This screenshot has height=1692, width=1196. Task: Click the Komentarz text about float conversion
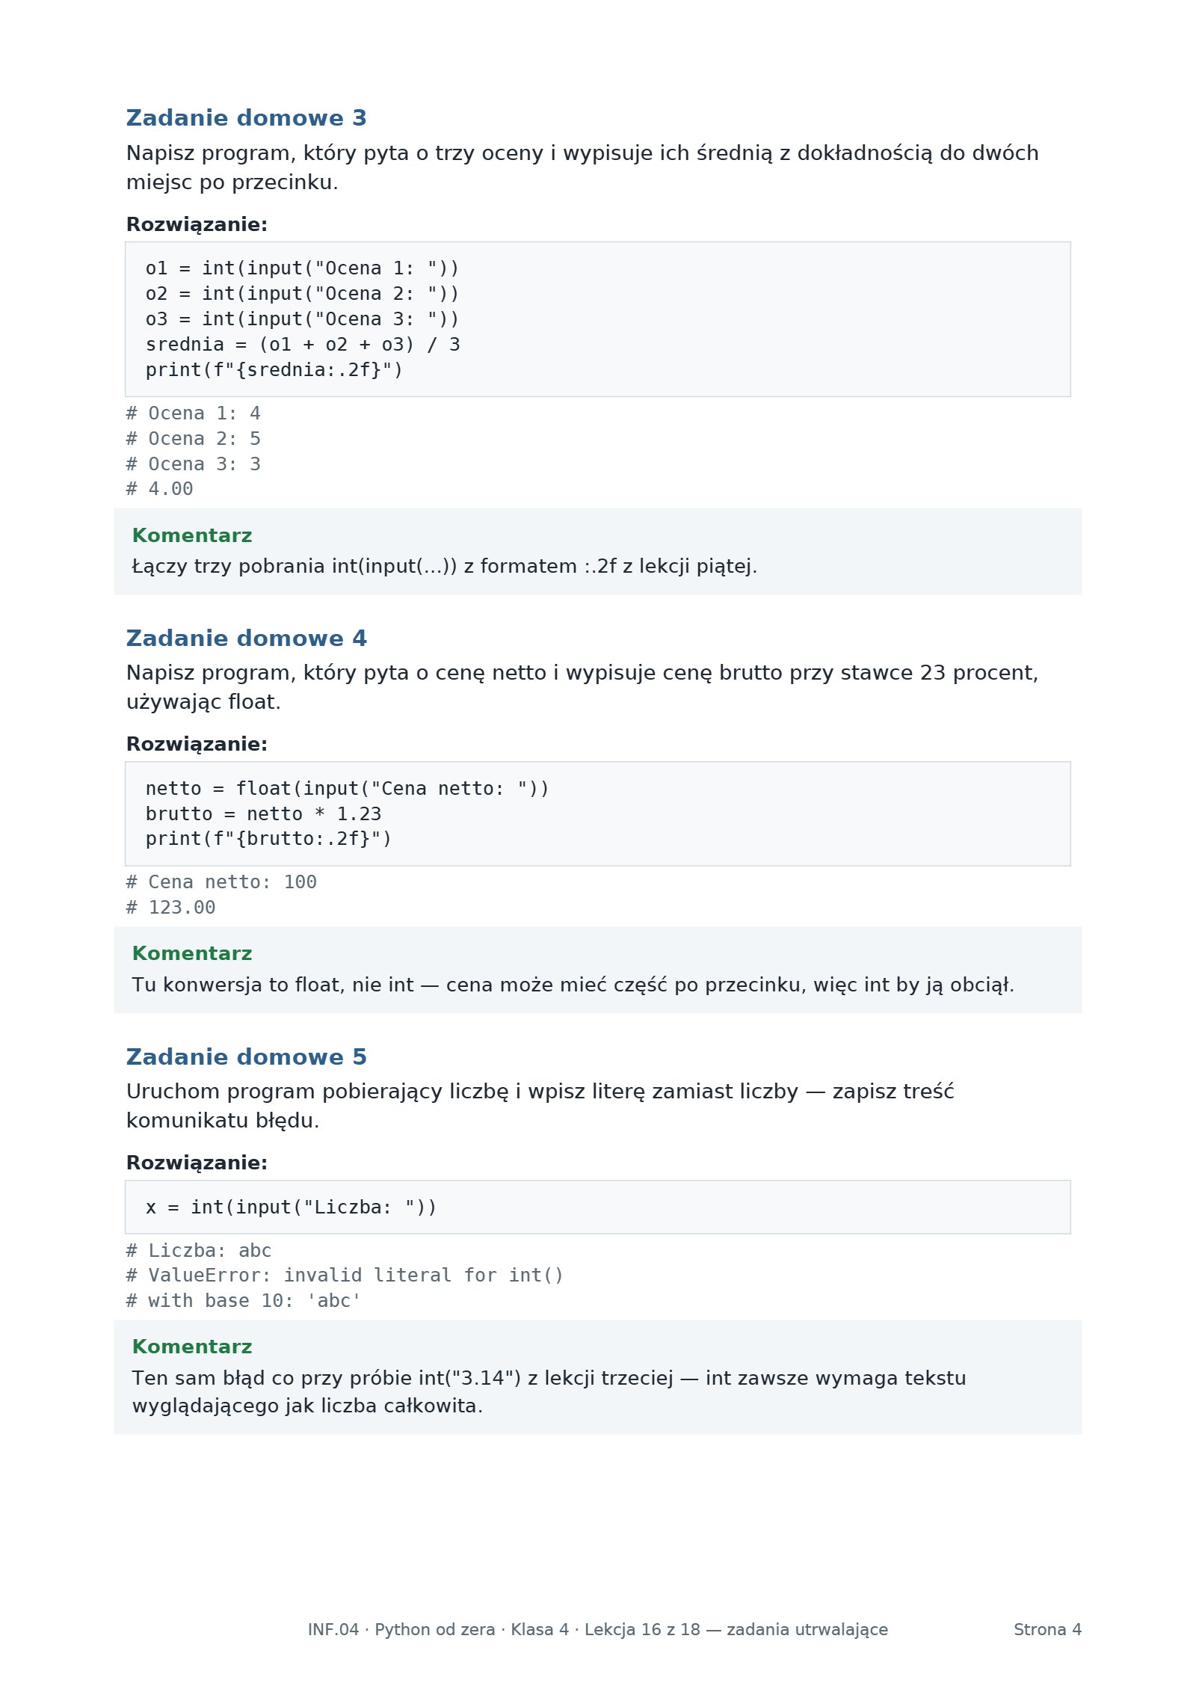573,985
